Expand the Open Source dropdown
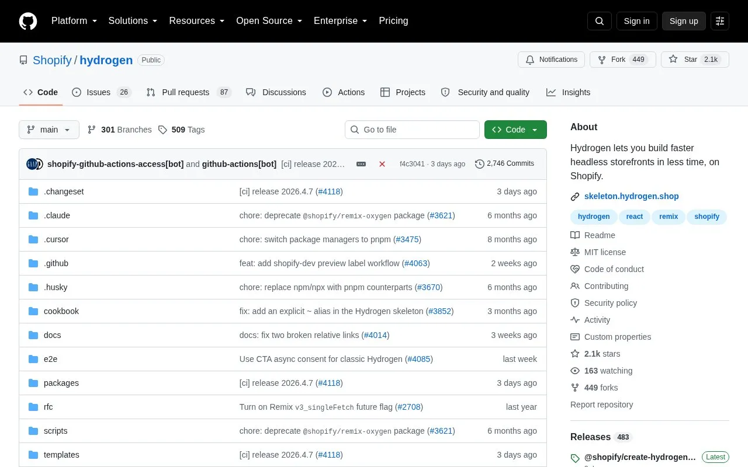The image size is (748, 467). 269,21
